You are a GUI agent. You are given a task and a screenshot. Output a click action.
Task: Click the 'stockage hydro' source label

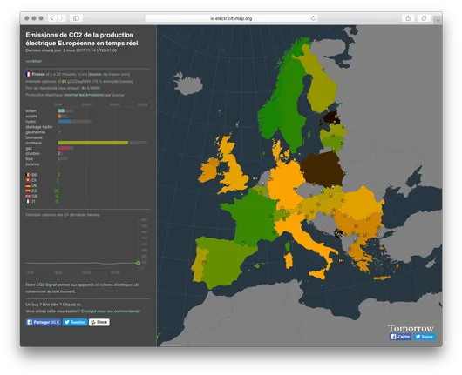(39, 127)
